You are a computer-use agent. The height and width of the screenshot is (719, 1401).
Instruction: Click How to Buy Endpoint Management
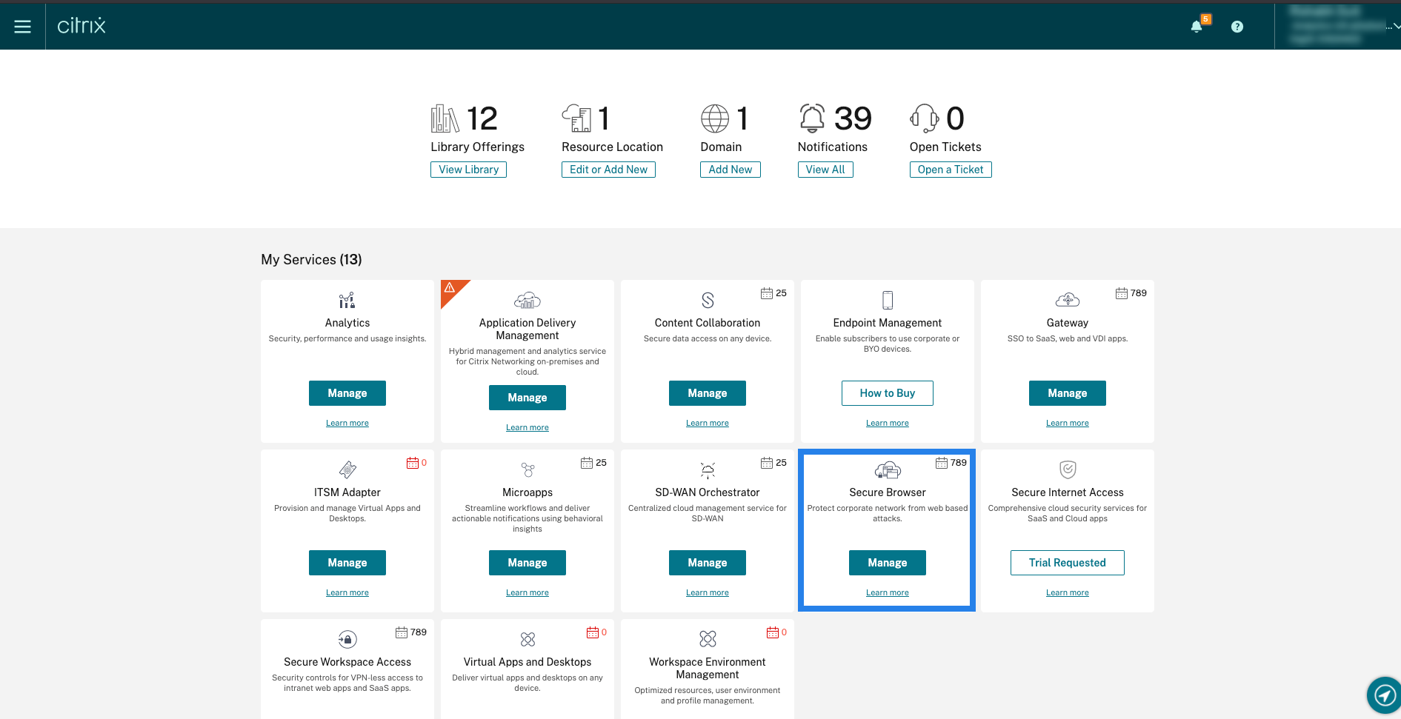[888, 393]
